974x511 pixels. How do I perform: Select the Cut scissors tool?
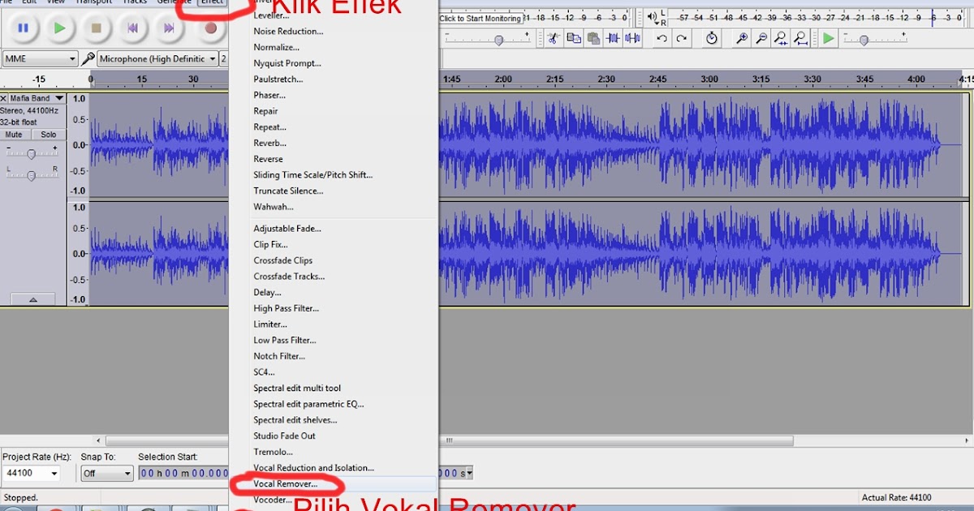(x=553, y=38)
